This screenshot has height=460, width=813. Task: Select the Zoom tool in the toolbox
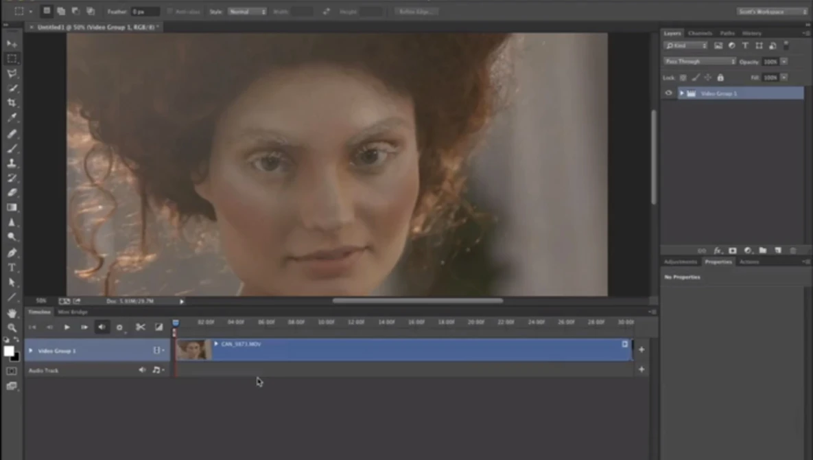point(12,327)
